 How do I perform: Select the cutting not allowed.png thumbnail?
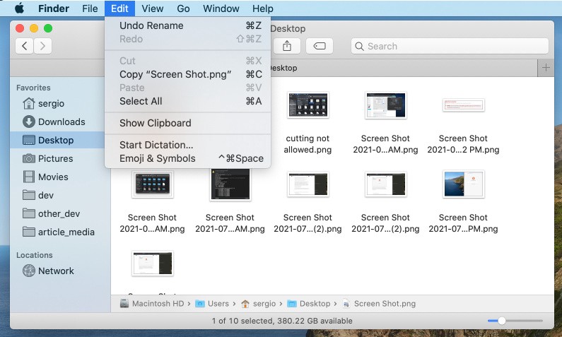[308, 106]
